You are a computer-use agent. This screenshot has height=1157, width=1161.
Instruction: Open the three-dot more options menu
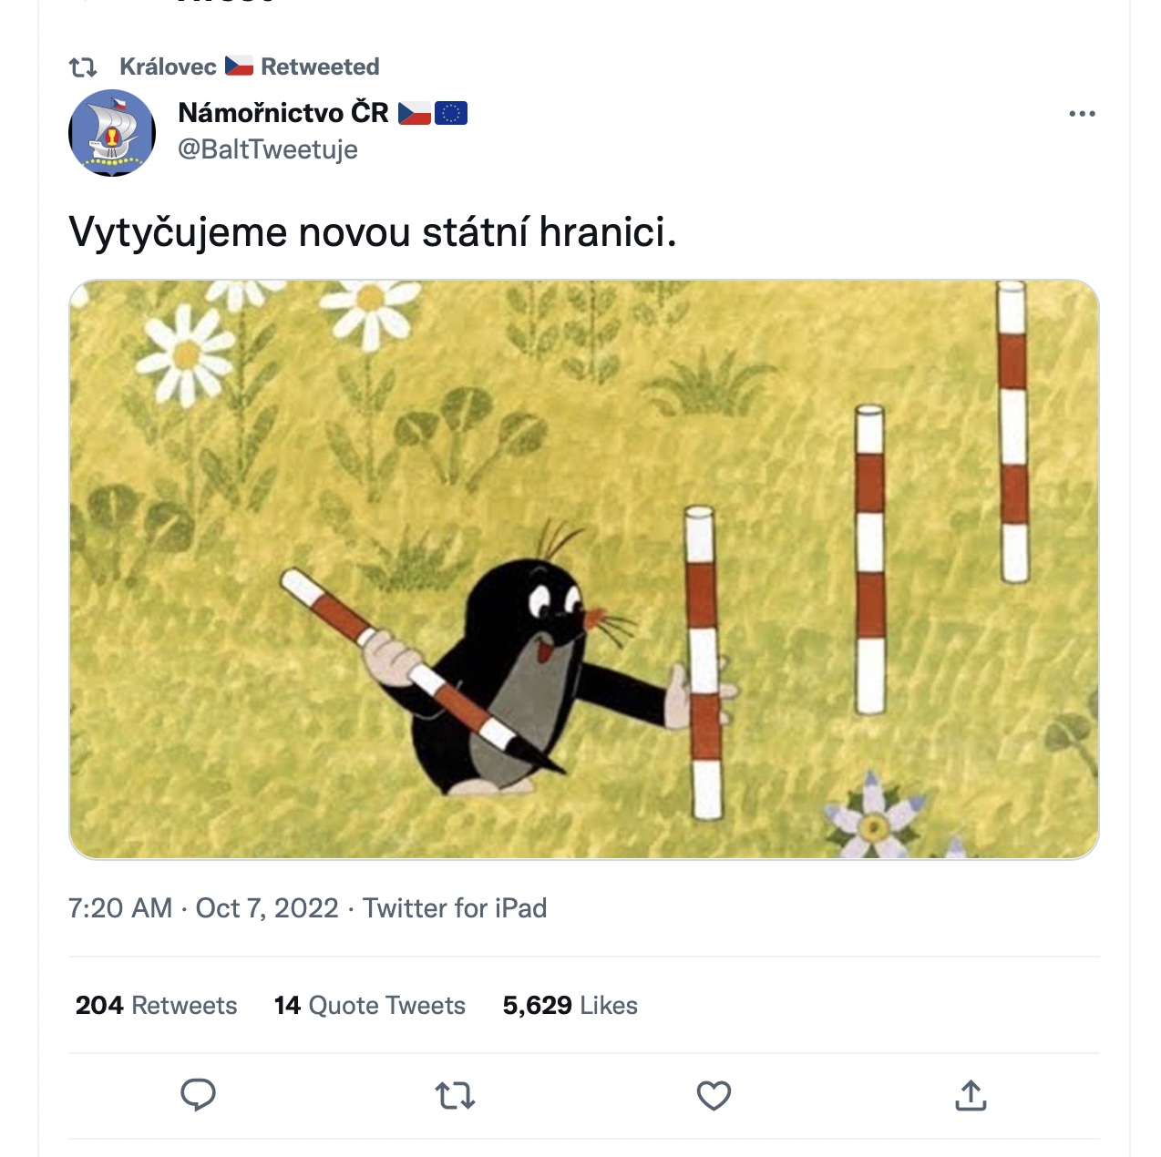tap(1082, 114)
